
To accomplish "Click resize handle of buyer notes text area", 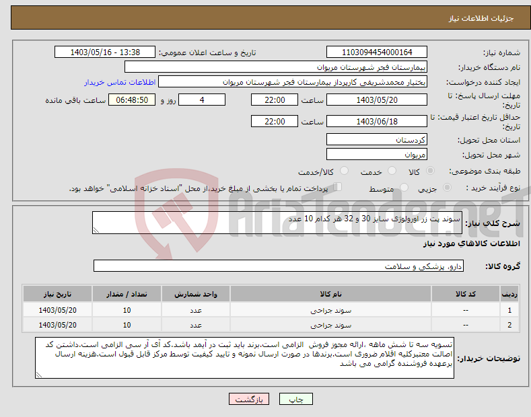I will (39, 375).
